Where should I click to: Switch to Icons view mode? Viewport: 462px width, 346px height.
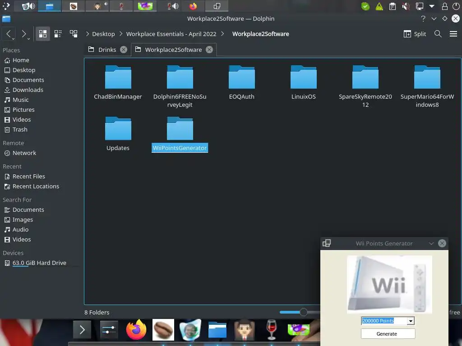point(43,34)
